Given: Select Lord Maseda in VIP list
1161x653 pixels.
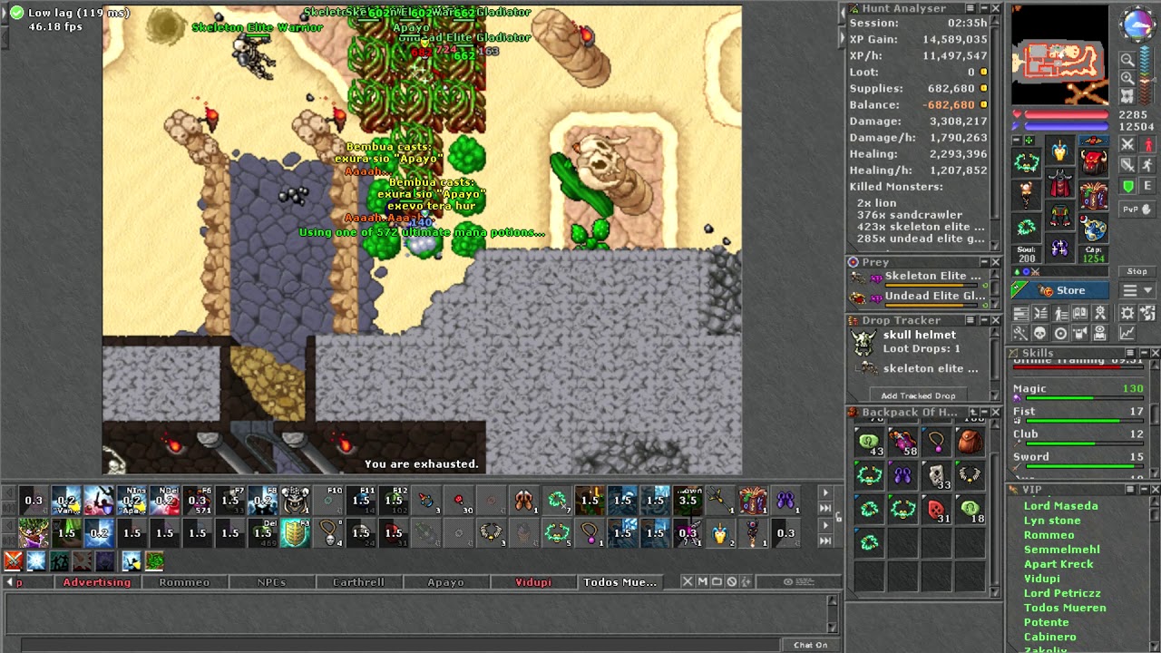Looking at the screenshot, I should (1060, 506).
